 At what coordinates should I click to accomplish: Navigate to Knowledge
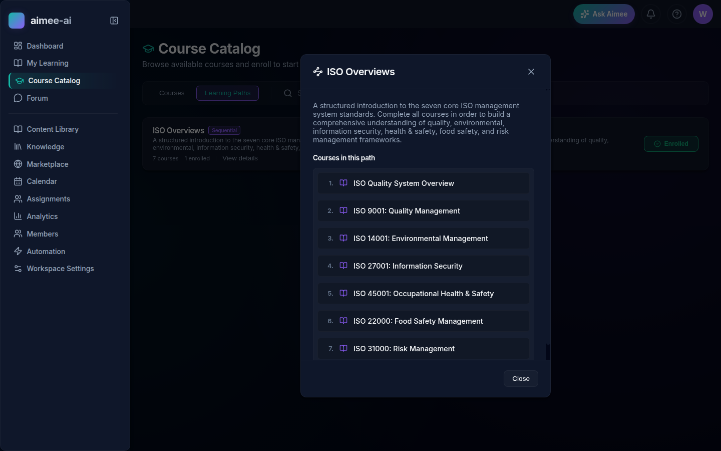[x=64, y=147]
